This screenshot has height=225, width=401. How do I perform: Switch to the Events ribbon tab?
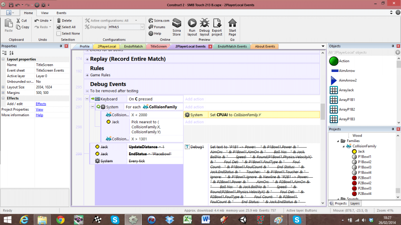61,13
